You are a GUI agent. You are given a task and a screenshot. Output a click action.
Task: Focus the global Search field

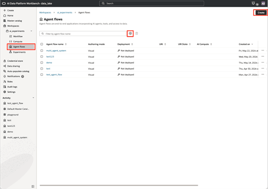[152, 4]
